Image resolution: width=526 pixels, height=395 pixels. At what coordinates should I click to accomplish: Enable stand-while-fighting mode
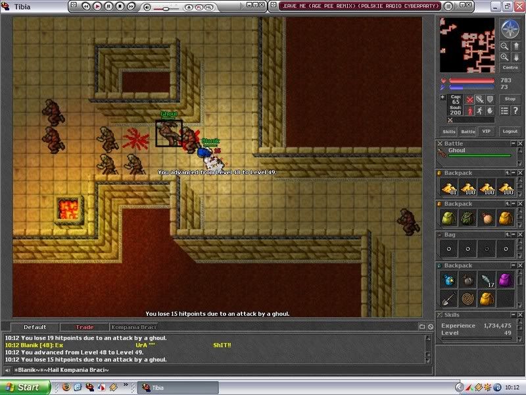click(x=469, y=111)
